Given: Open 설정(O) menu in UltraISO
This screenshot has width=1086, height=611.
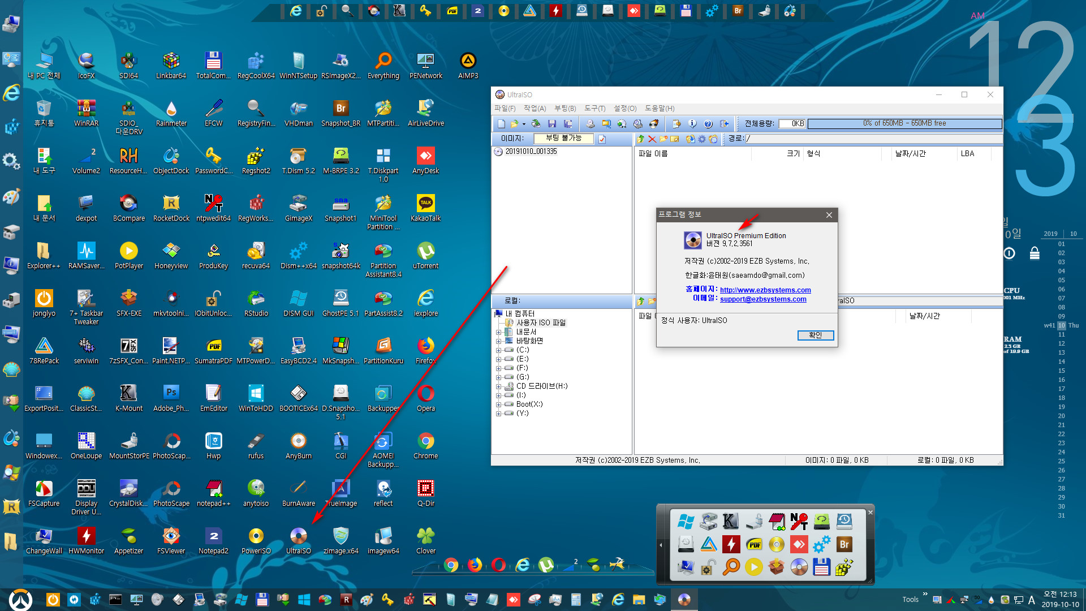Looking at the screenshot, I should [x=626, y=108].
